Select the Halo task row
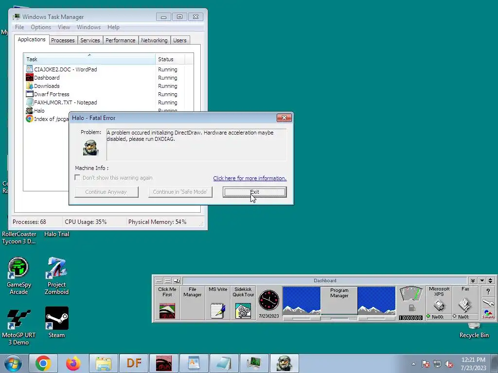 (x=47, y=111)
